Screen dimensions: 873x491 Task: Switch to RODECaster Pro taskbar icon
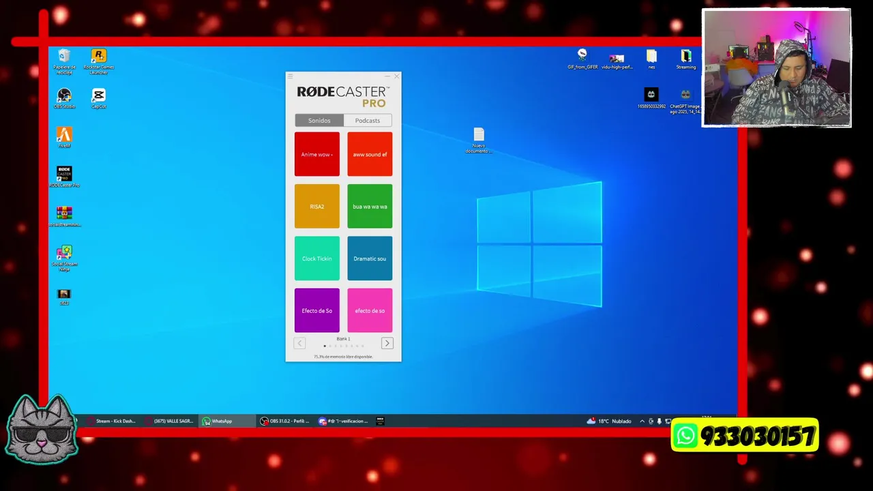(381, 421)
